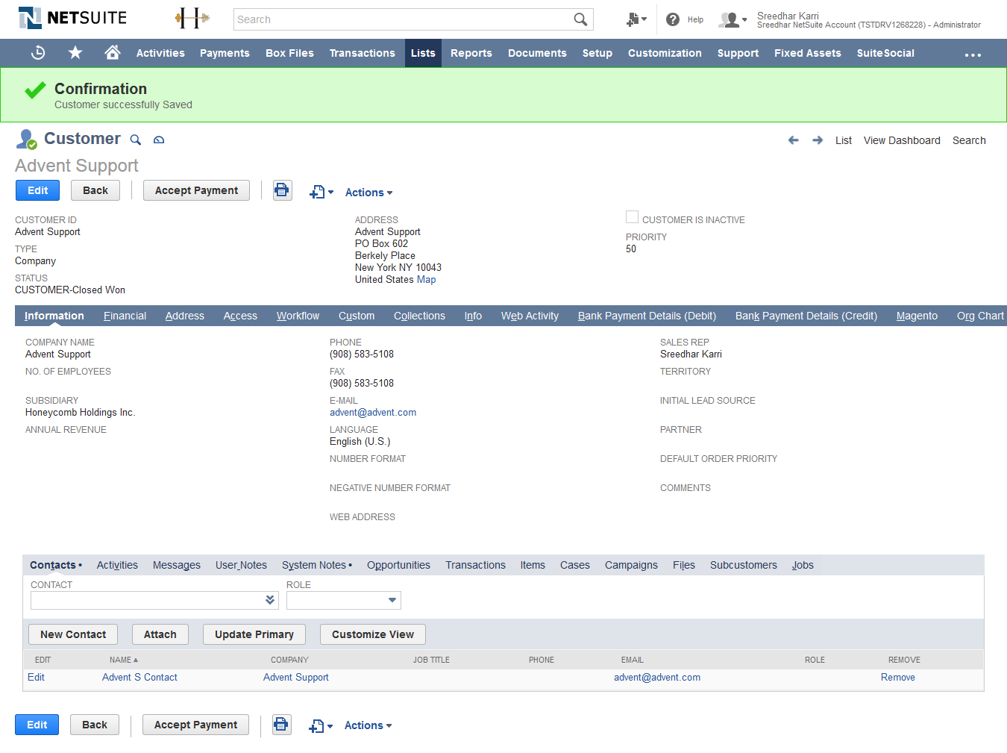Open the Support menu
Image resolution: width=1007 pixels, height=753 pixels.
pyautogui.click(x=738, y=53)
